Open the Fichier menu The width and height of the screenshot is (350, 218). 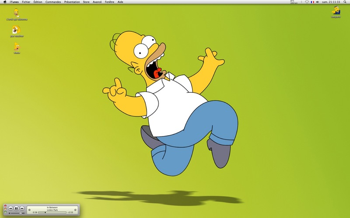point(26,2)
